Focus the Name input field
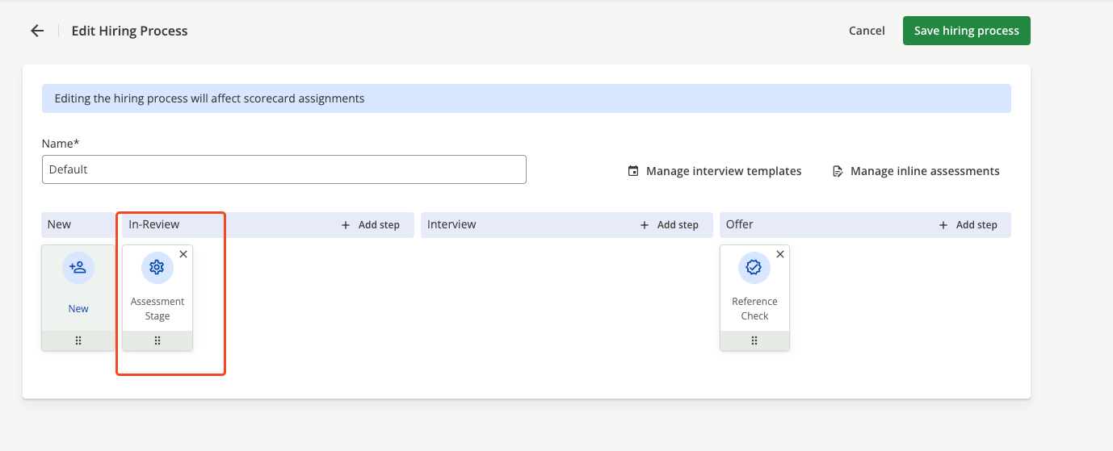 (x=283, y=169)
